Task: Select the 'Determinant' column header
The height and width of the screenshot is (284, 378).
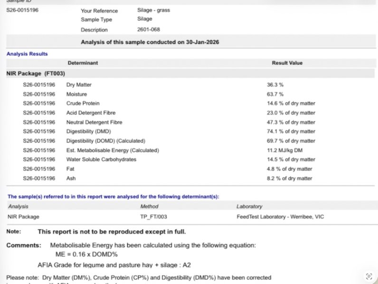Action: pyautogui.click(x=83, y=63)
